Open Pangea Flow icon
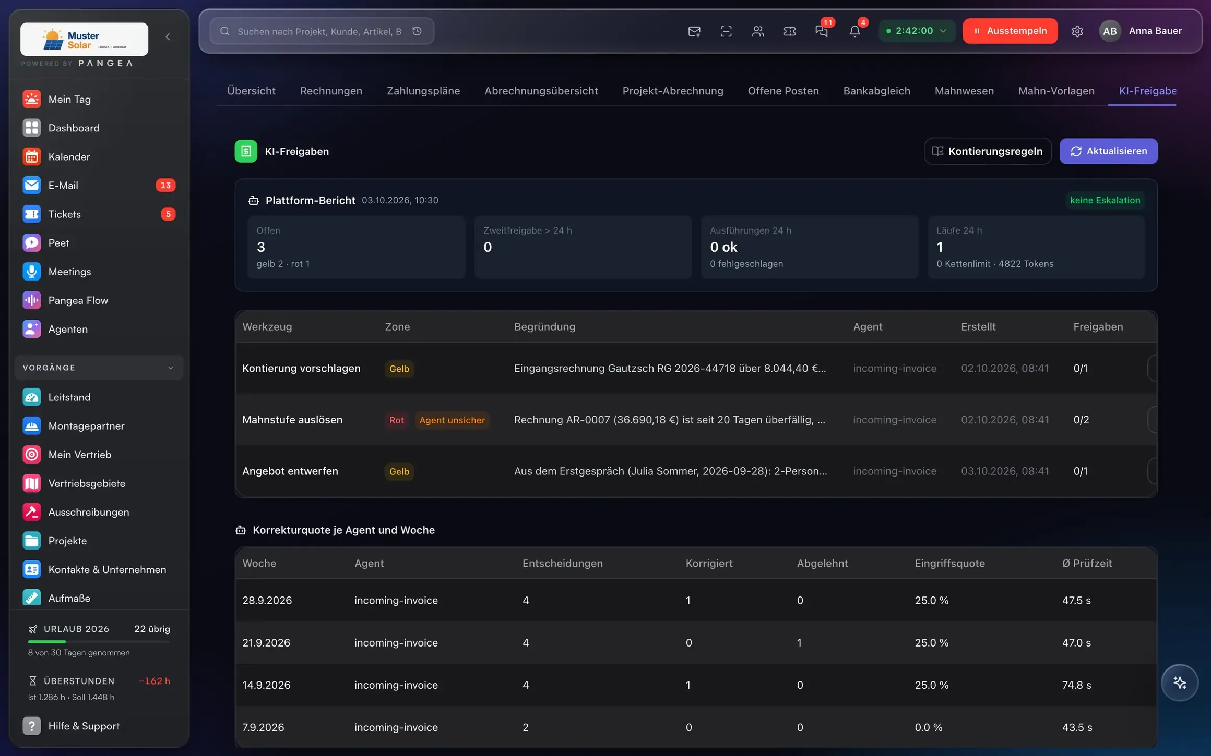 32,300
